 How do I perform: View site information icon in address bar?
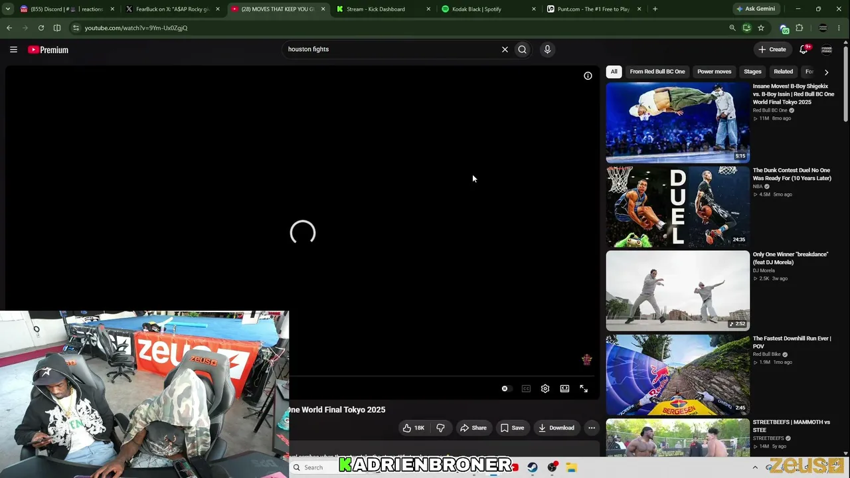(x=76, y=28)
